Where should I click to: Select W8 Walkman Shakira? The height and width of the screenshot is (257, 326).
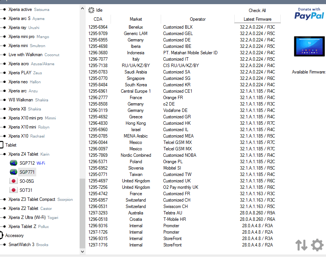click(28, 100)
